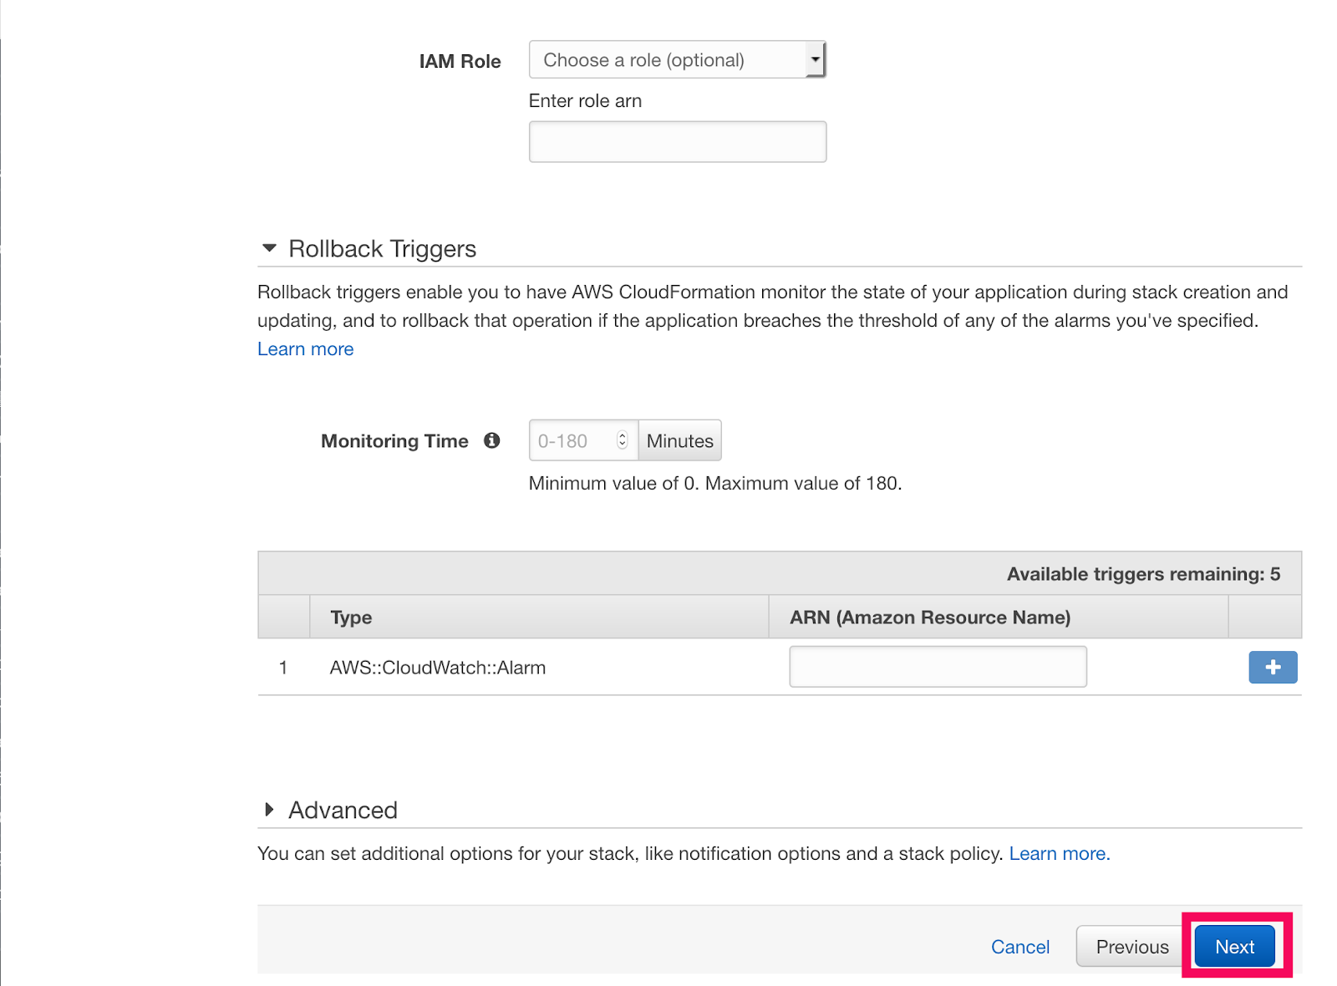Open Rollback Triggers Learn more link
The image size is (1337, 986).
coord(305,348)
